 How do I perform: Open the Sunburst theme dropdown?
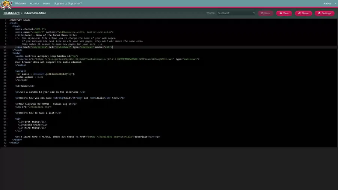click(x=237, y=13)
